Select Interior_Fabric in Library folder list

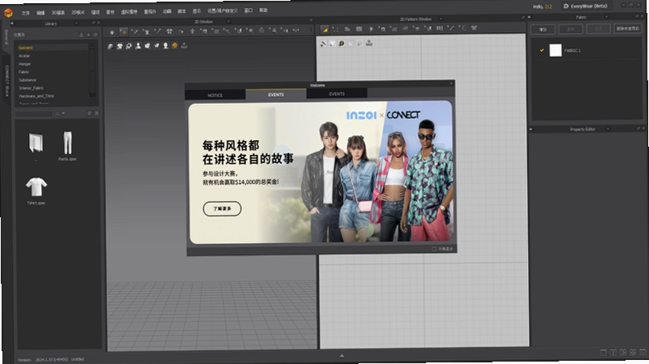31,88
